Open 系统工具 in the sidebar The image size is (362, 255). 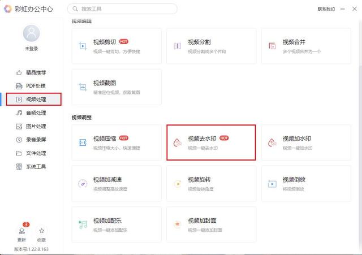coord(32,166)
